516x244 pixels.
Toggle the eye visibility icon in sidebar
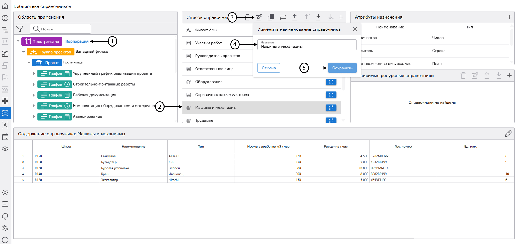click(x=5, y=149)
